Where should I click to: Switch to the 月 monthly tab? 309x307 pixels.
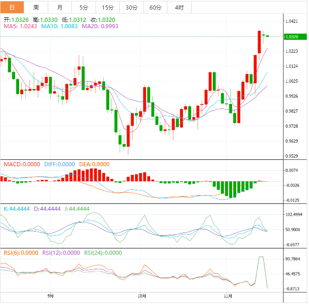pyautogui.click(x=60, y=7)
